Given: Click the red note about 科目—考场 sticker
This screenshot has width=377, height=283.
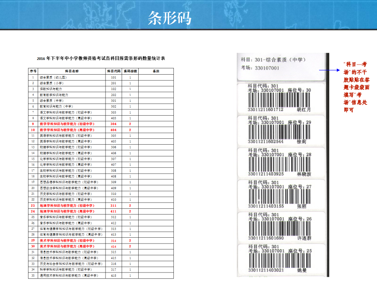Looking at the screenshot, I should click(x=356, y=87).
